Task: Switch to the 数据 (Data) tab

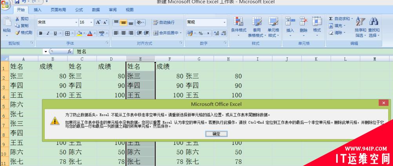Action: point(96,10)
